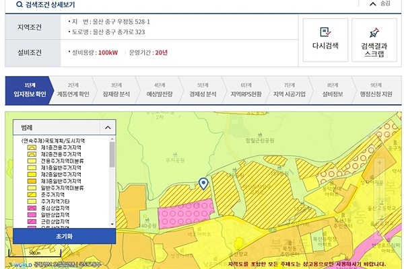Click the 검색결과 스크랩 pin icon
Image resolution: width=404 pixels, height=269 pixels.
coord(374,32)
